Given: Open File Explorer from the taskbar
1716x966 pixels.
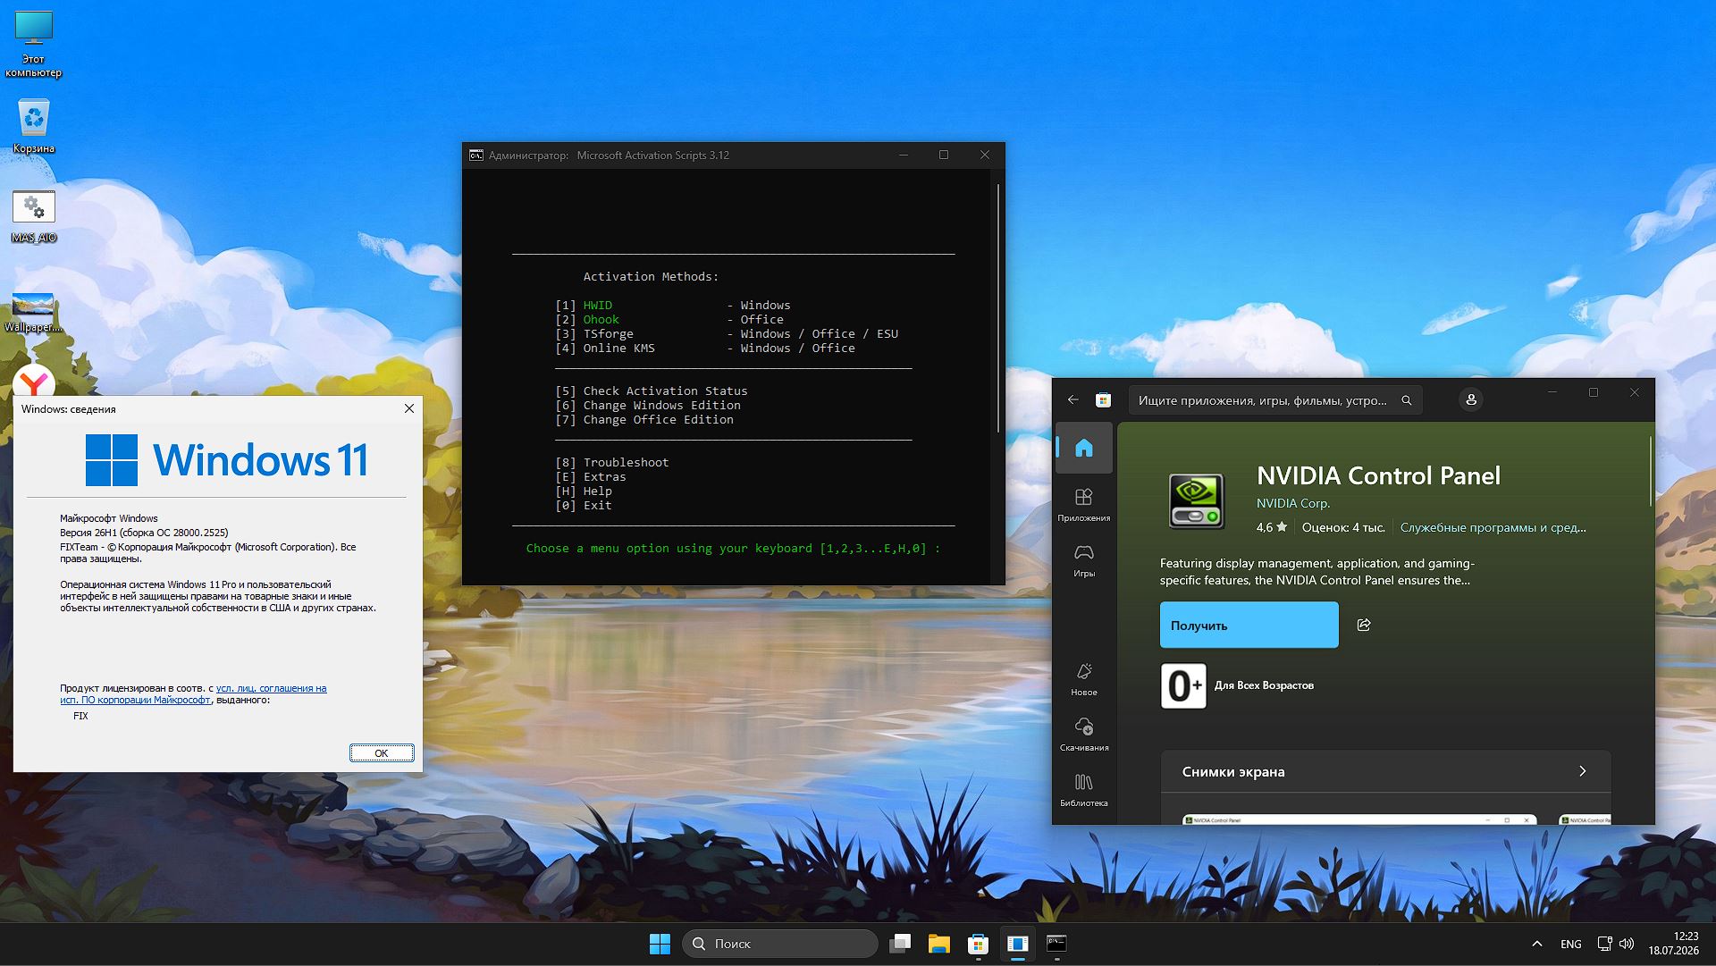Looking at the screenshot, I should [938, 944].
